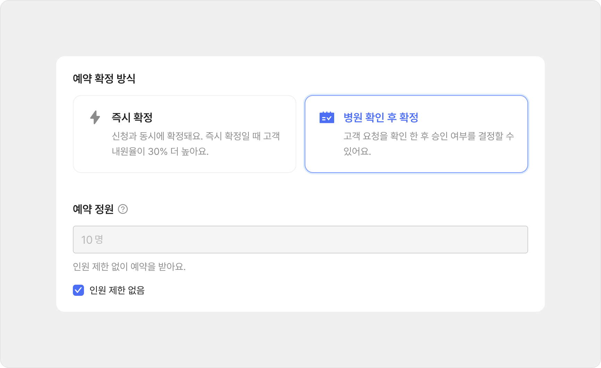Click the 인원 제한 없음 label text

point(117,290)
